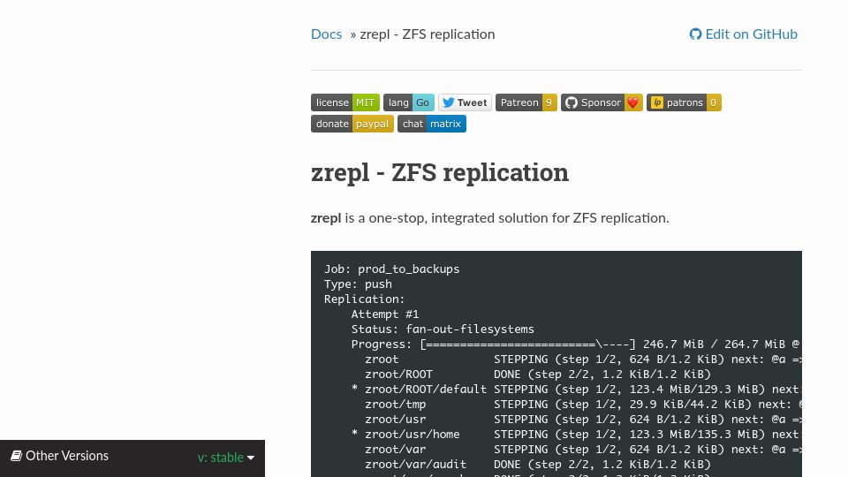Click the red heart icon
Screen dimensions: 848x477
point(632,102)
